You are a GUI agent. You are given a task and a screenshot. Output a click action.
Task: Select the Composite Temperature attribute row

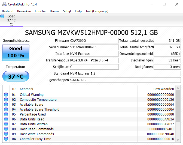pyautogui.click(x=89, y=99)
